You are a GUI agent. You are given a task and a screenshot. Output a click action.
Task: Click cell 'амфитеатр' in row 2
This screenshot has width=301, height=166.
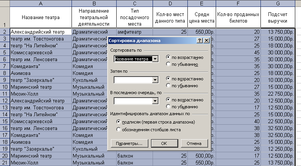coord(135,32)
